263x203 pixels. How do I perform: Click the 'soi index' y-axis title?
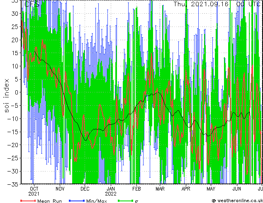[6, 95]
